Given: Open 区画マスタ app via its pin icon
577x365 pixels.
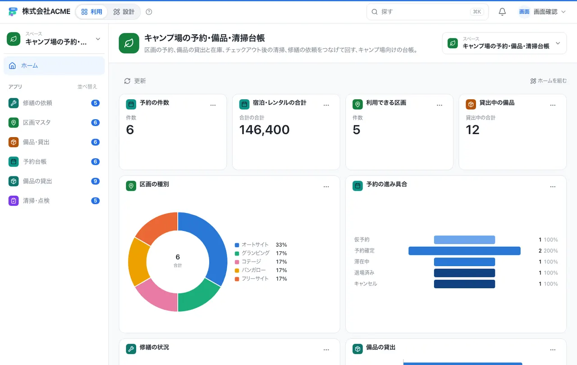Looking at the screenshot, I should tap(14, 122).
